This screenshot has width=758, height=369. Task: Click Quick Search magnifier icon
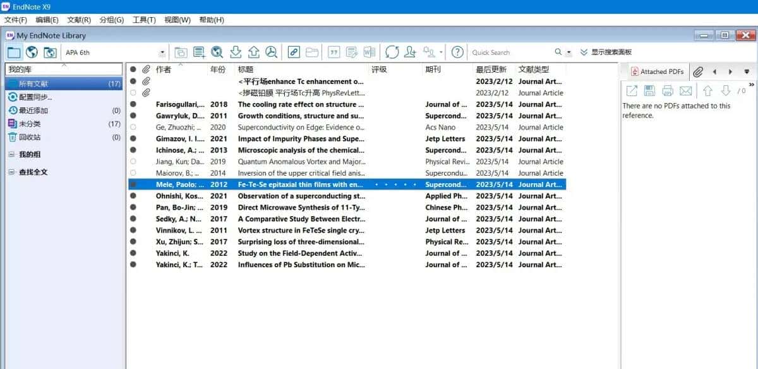(558, 52)
